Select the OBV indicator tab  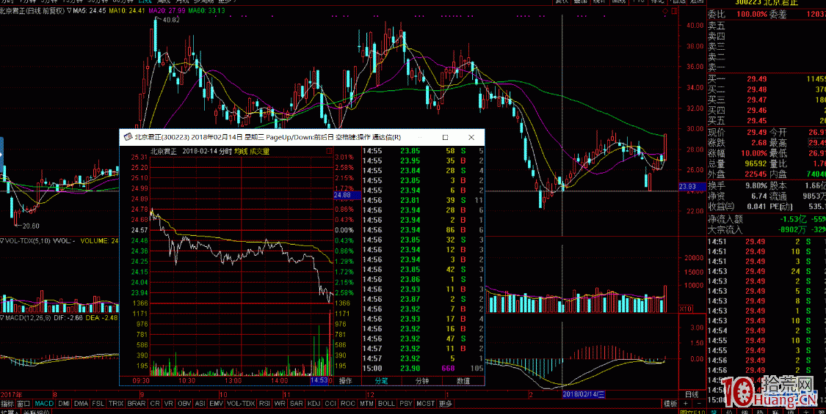coord(185,404)
